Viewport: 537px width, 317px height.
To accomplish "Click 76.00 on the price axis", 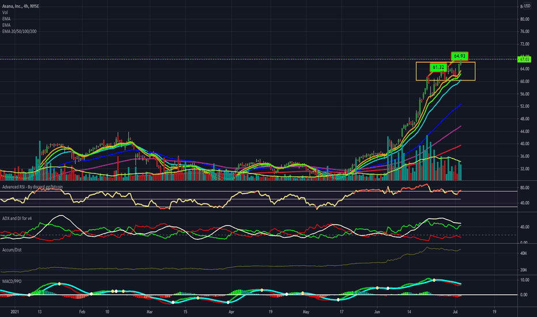I will (x=525, y=32).
